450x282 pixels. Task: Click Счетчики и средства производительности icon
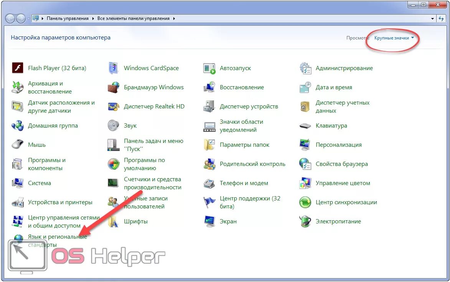coord(113,183)
